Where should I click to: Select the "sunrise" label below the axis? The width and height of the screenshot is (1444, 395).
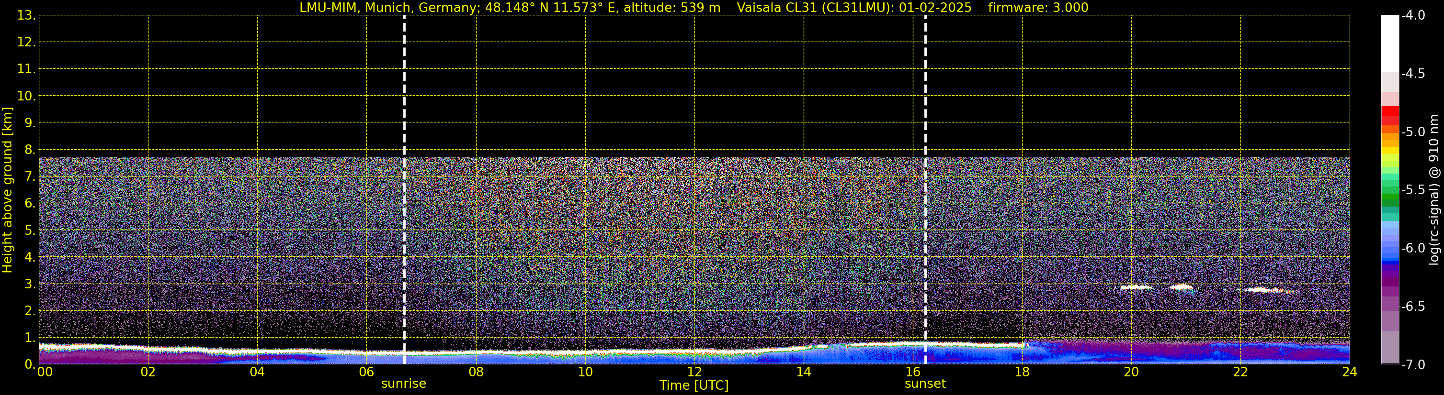[x=404, y=384]
